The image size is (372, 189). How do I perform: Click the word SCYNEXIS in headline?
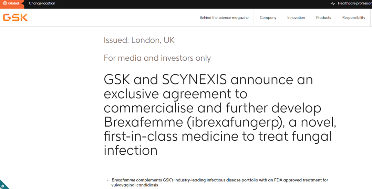(x=195, y=80)
